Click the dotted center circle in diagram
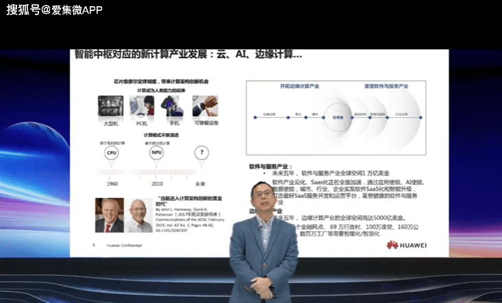The image size is (502, 303). pyautogui.click(x=338, y=117)
